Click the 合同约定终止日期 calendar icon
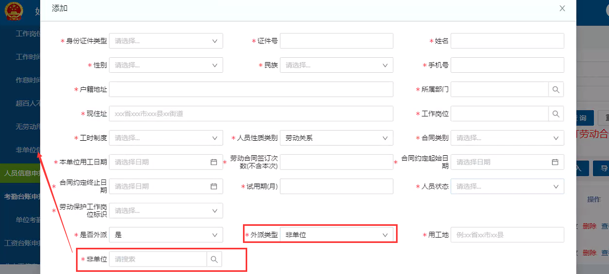This screenshot has height=274, width=609. tap(214, 187)
